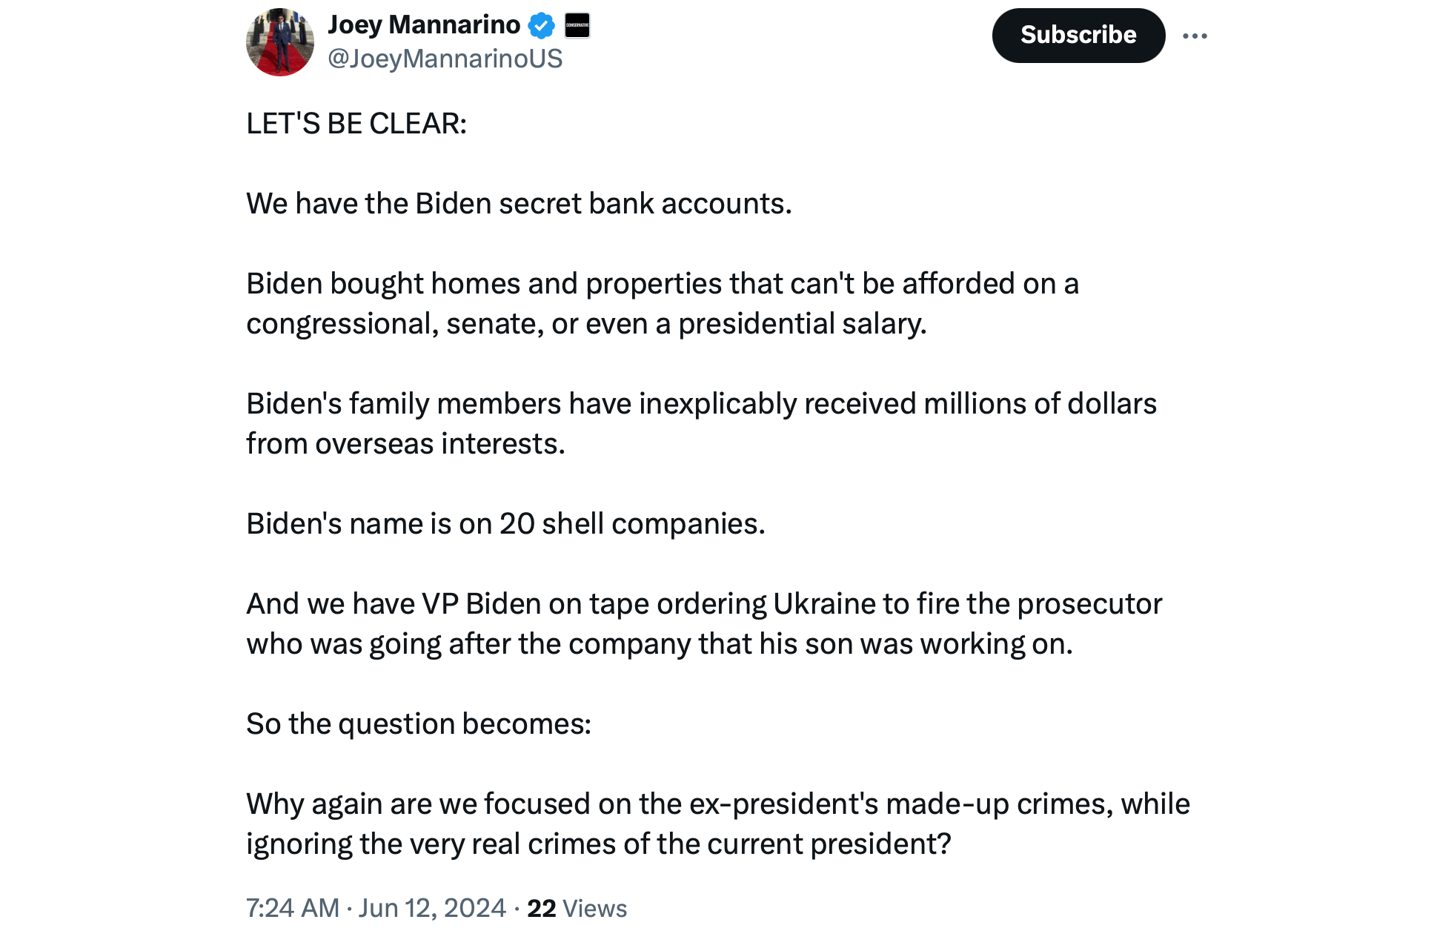Click the "LET'S BE CLEAR:" opening line
This screenshot has width=1454, height=928.
[356, 123]
